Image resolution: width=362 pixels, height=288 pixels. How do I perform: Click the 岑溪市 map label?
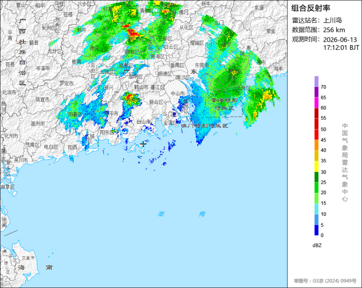coord(43,68)
